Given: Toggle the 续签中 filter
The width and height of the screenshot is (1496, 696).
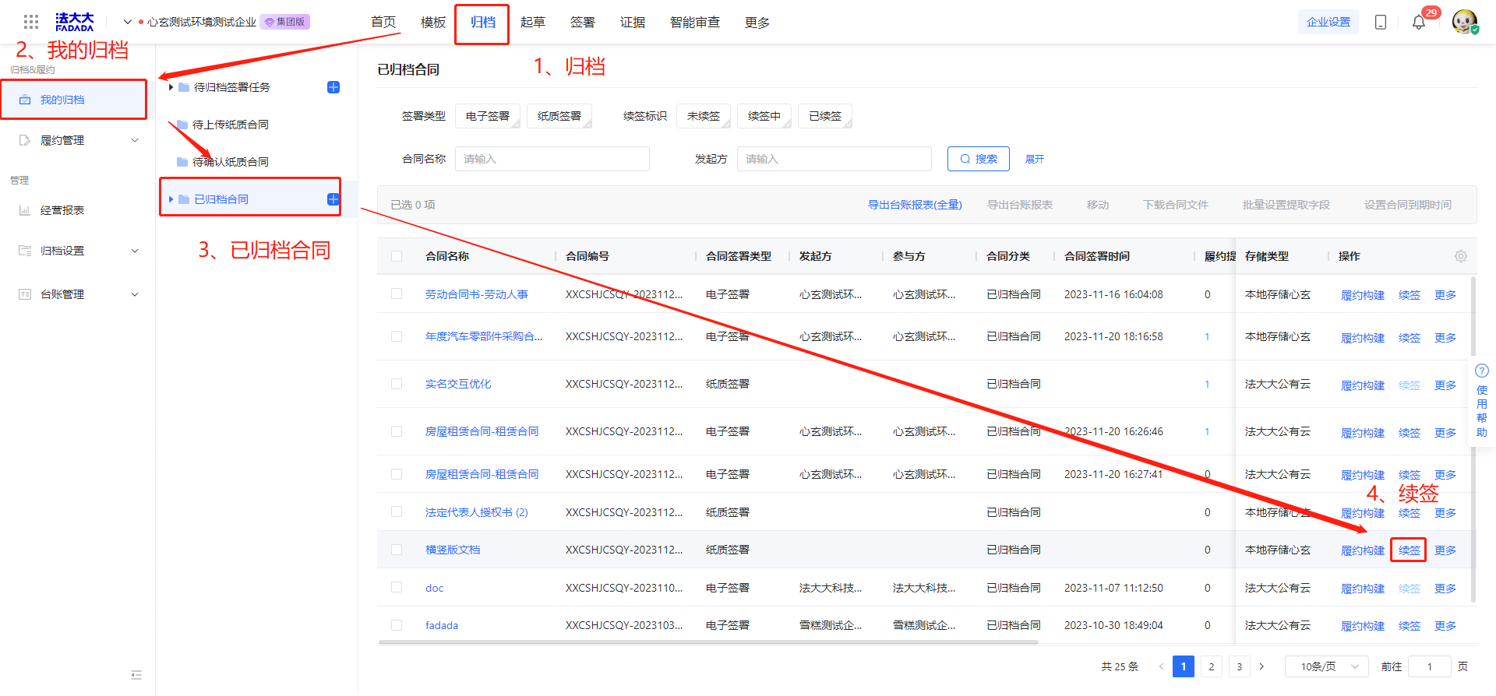Looking at the screenshot, I should (x=764, y=116).
